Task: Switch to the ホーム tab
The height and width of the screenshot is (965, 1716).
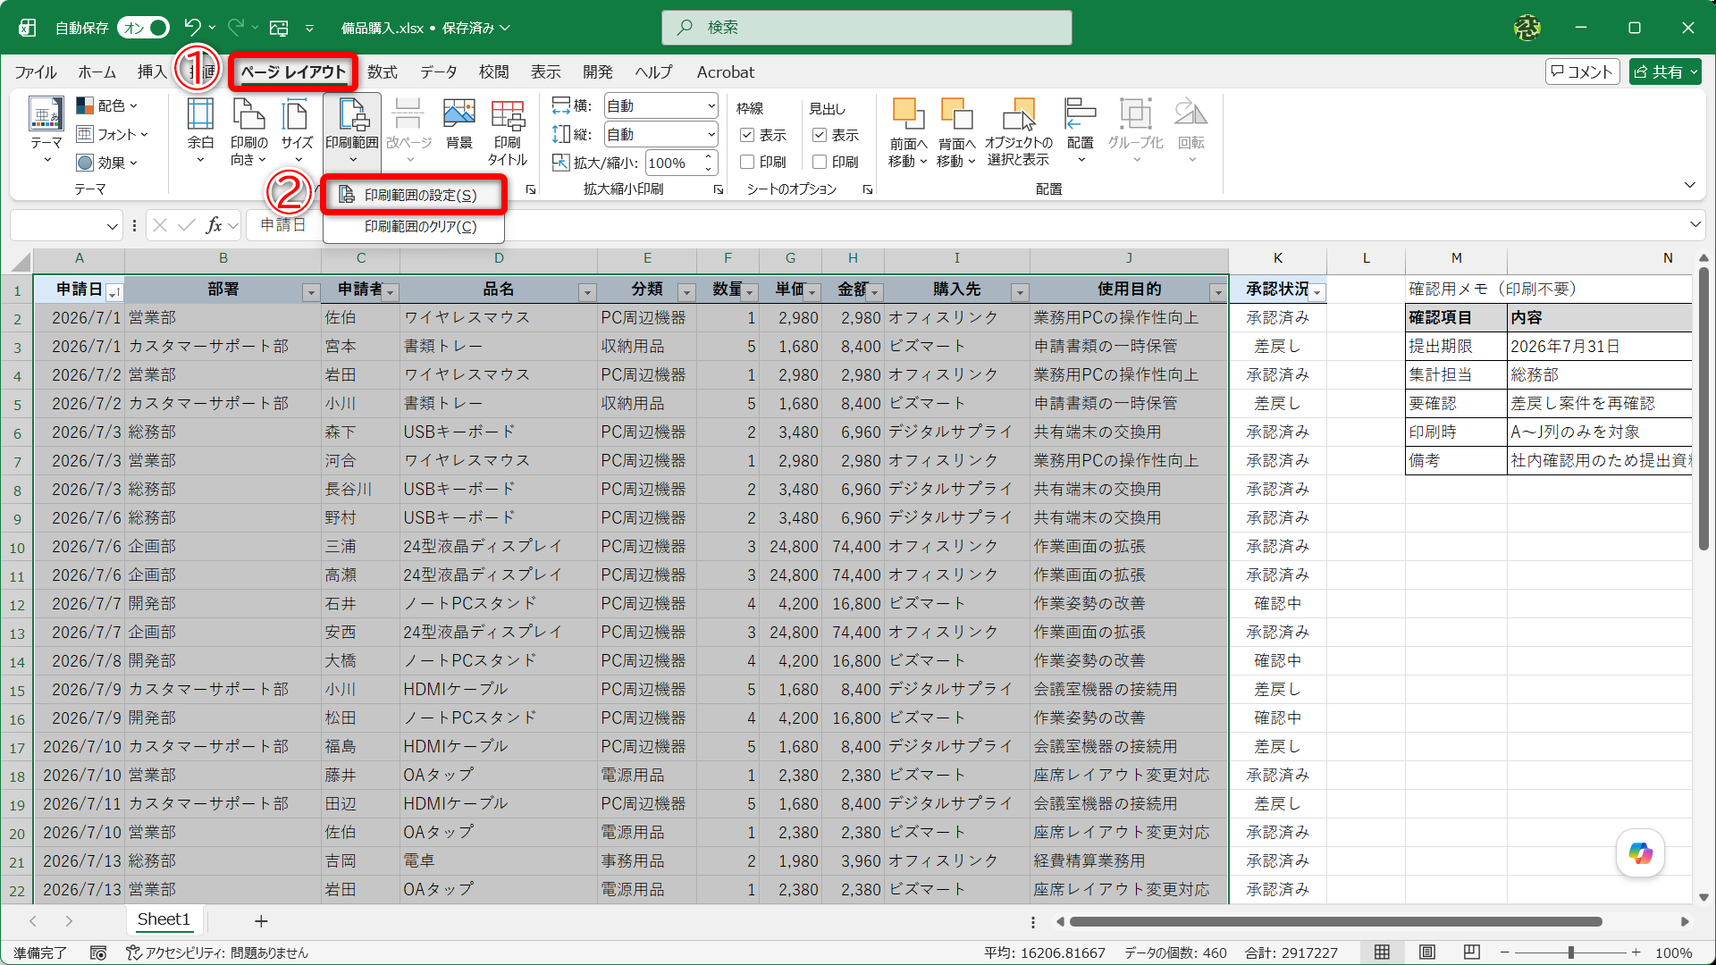Action: tap(97, 72)
